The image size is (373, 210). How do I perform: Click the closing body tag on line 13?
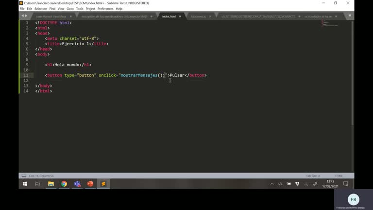point(44,86)
